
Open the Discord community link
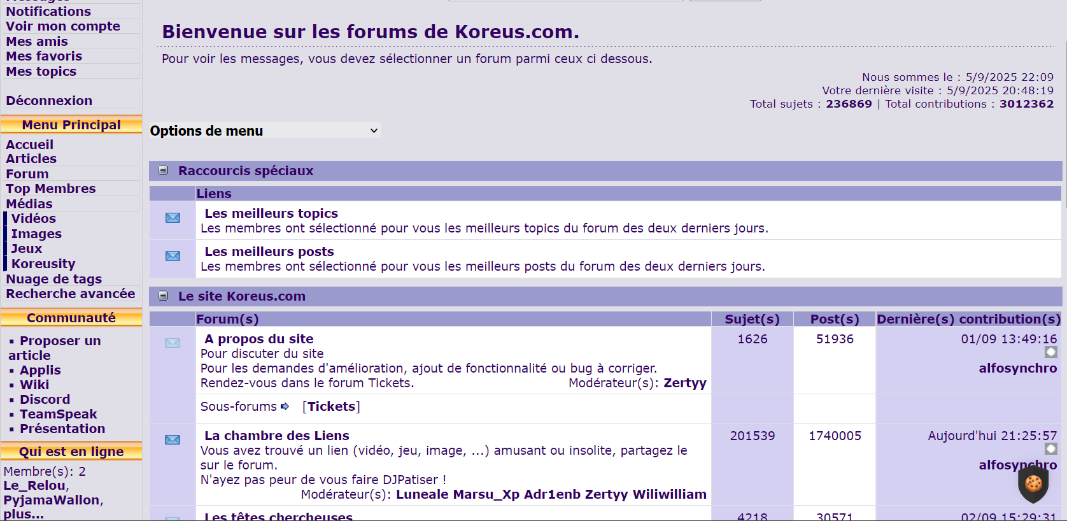pyautogui.click(x=45, y=399)
